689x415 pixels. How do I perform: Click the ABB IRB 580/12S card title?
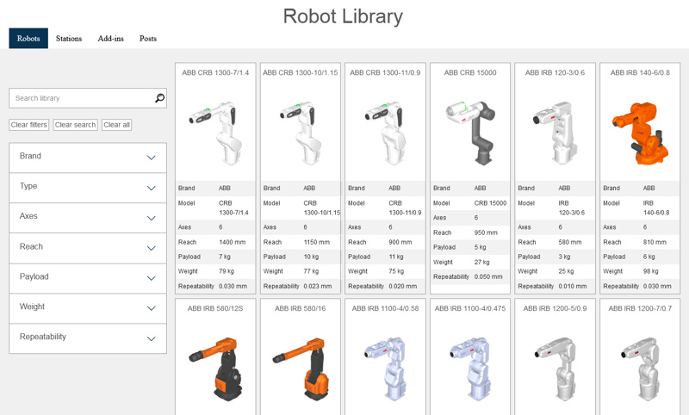(215, 308)
